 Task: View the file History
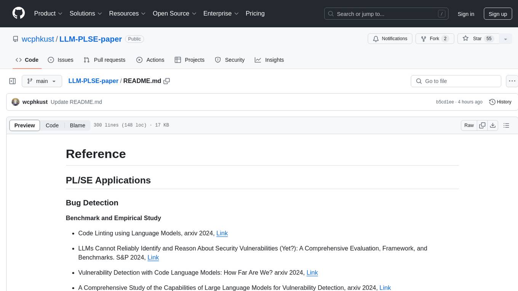click(x=500, y=102)
